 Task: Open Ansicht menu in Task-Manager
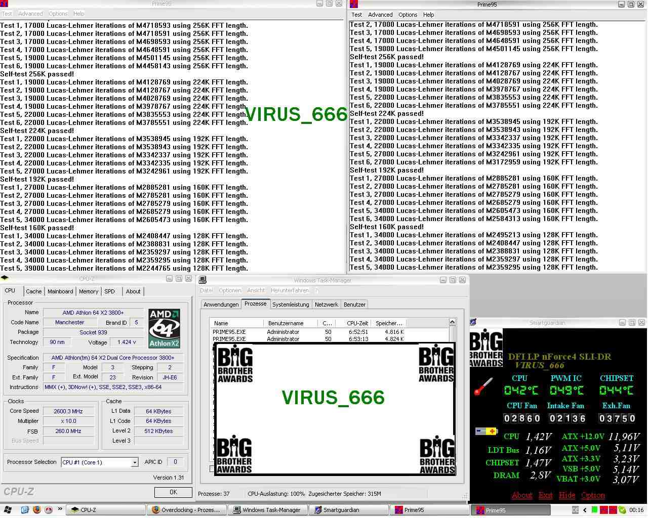click(256, 290)
